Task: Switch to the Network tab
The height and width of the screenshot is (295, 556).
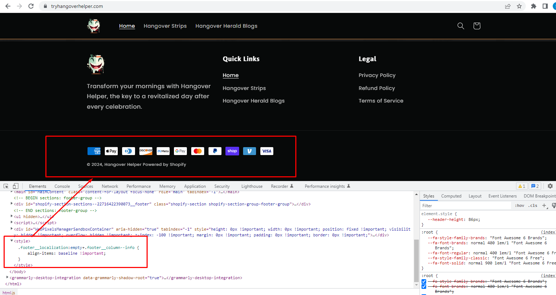Action: pyautogui.click(x=110, y=186)
